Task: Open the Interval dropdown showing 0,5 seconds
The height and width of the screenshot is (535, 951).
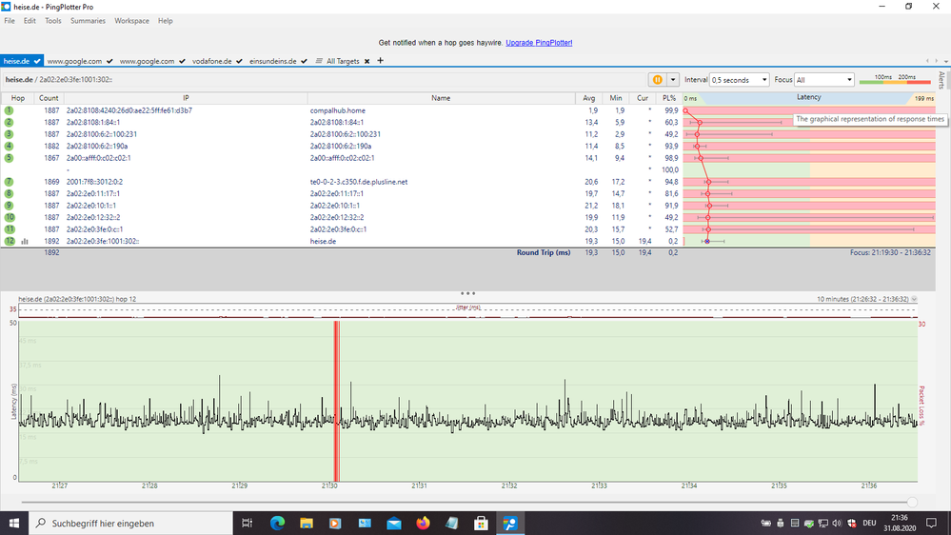Action: click(740, 80)
